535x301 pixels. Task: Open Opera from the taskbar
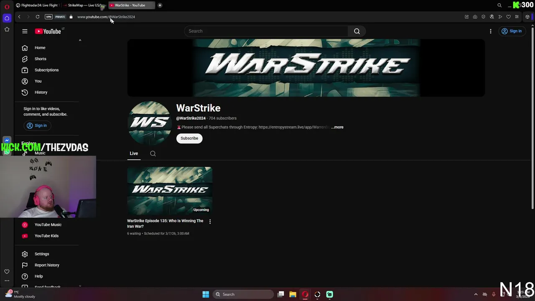point(305,294)
